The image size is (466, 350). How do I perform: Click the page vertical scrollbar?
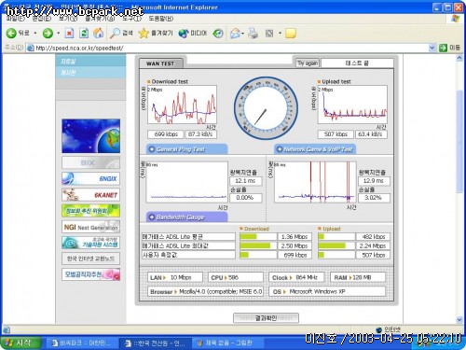click(x=459, y=189)
